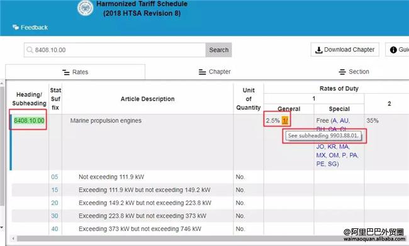Click the Download Chapter button
Viewport: 409px width, 246px height.
coord(345,50)
